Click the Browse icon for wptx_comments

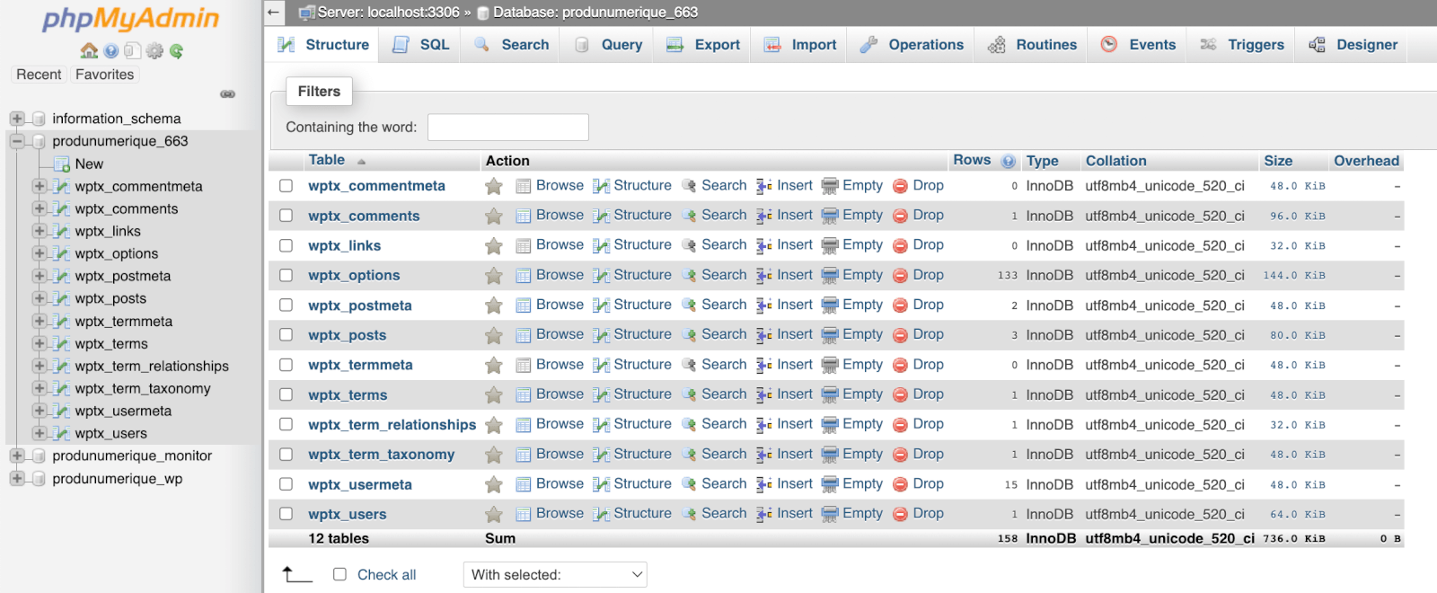pos(524,216)
